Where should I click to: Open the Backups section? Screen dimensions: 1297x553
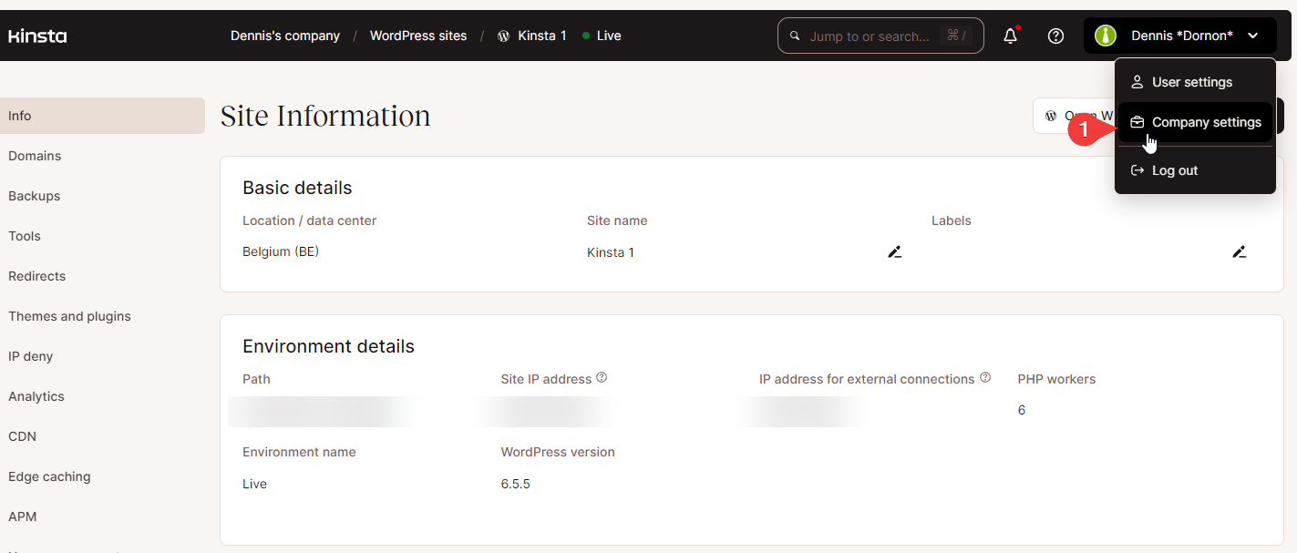coord(34,196)
